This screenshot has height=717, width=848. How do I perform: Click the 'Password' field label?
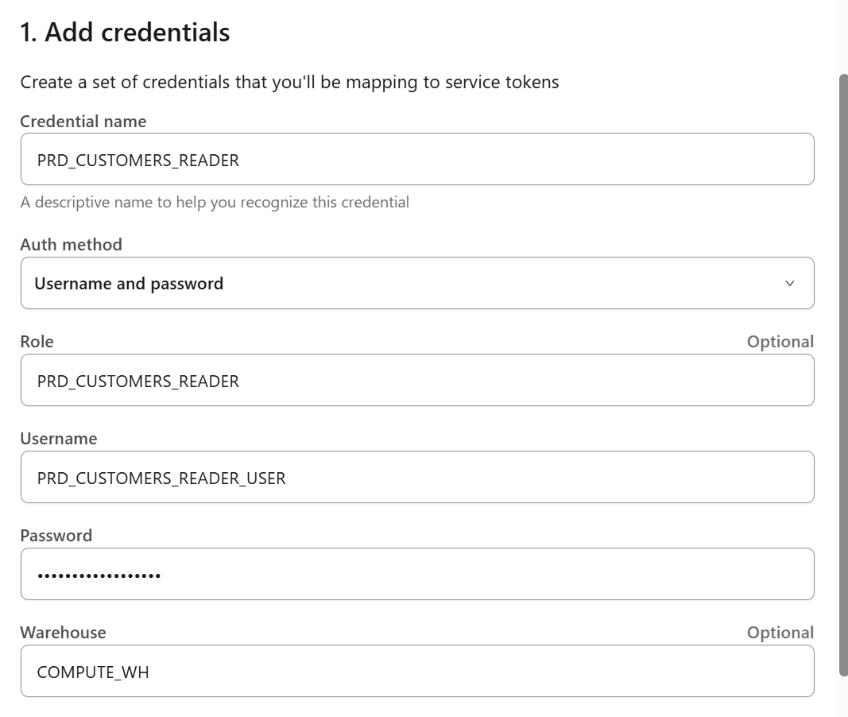coord(56,536)
